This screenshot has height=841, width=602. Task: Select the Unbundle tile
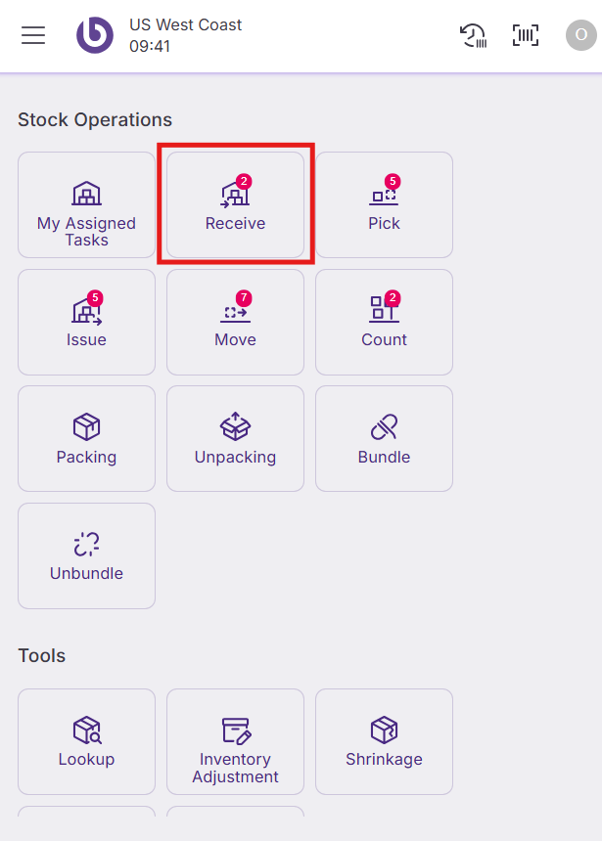(x=86, y=555)
